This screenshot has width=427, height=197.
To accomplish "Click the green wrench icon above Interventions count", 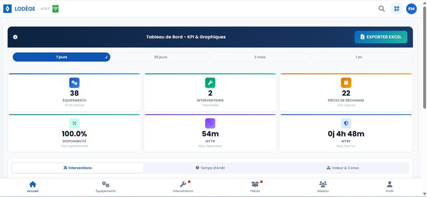I will click(x=210, y=83).
